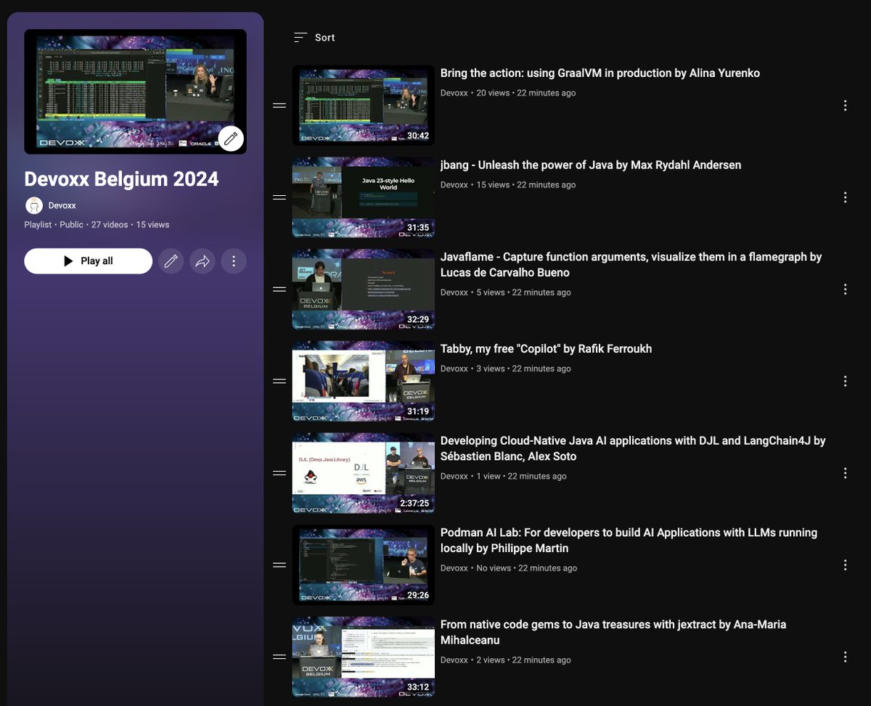871x706 pixels.
Task: Open more options for the Podman AI Lab video
Action: pyautogui.click(x=845, y=565)
